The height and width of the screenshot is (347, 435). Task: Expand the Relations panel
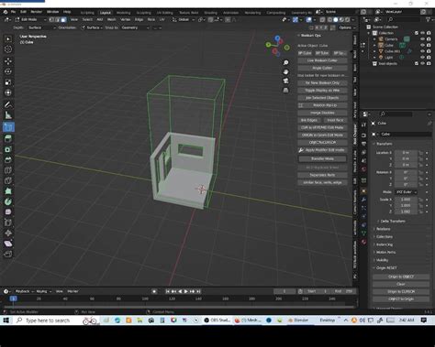click(383, 229)
